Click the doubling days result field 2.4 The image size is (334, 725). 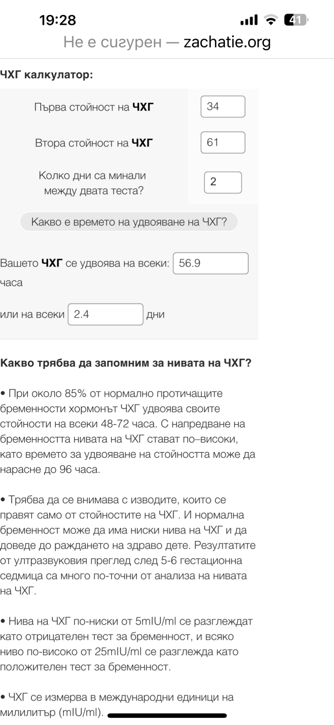(x=105, y=314)
